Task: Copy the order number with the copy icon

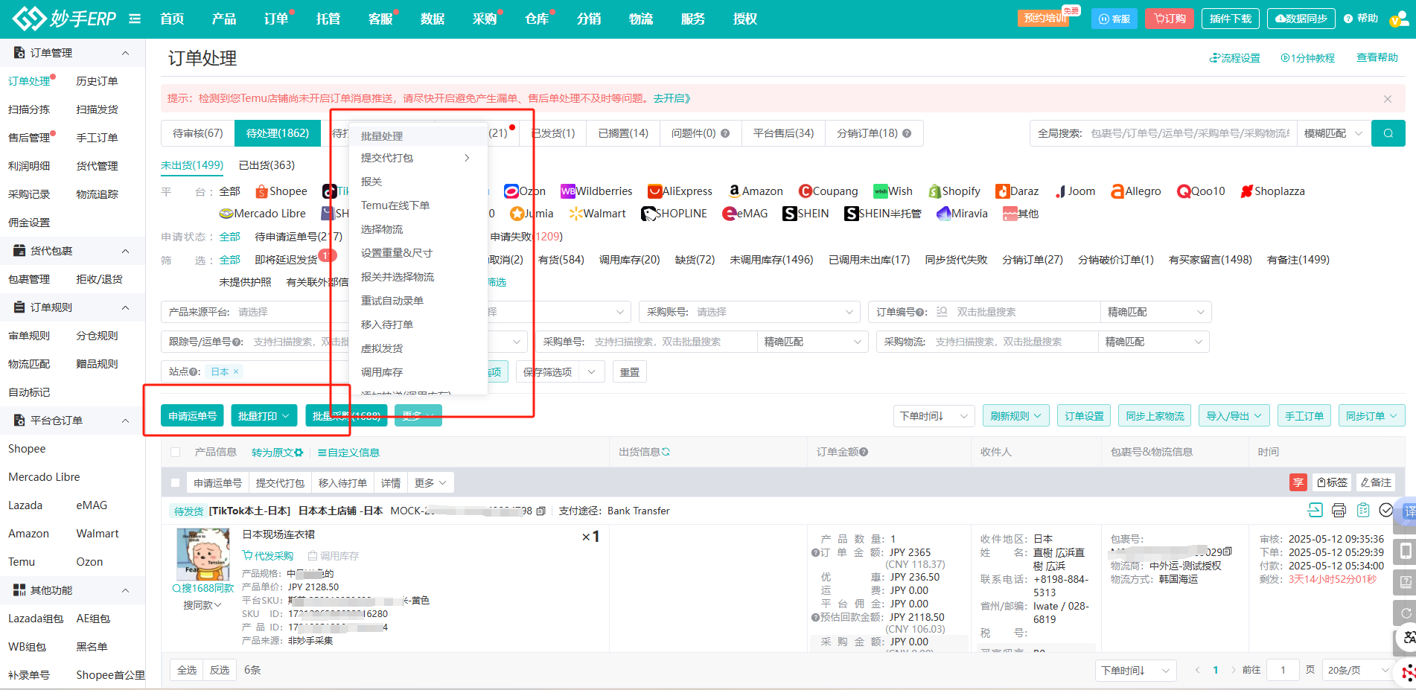Action: [x=541, y=511]
